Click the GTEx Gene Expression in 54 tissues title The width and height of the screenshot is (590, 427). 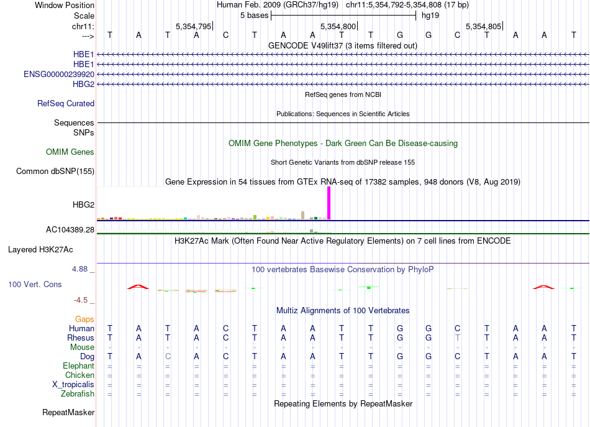(343, 182)
